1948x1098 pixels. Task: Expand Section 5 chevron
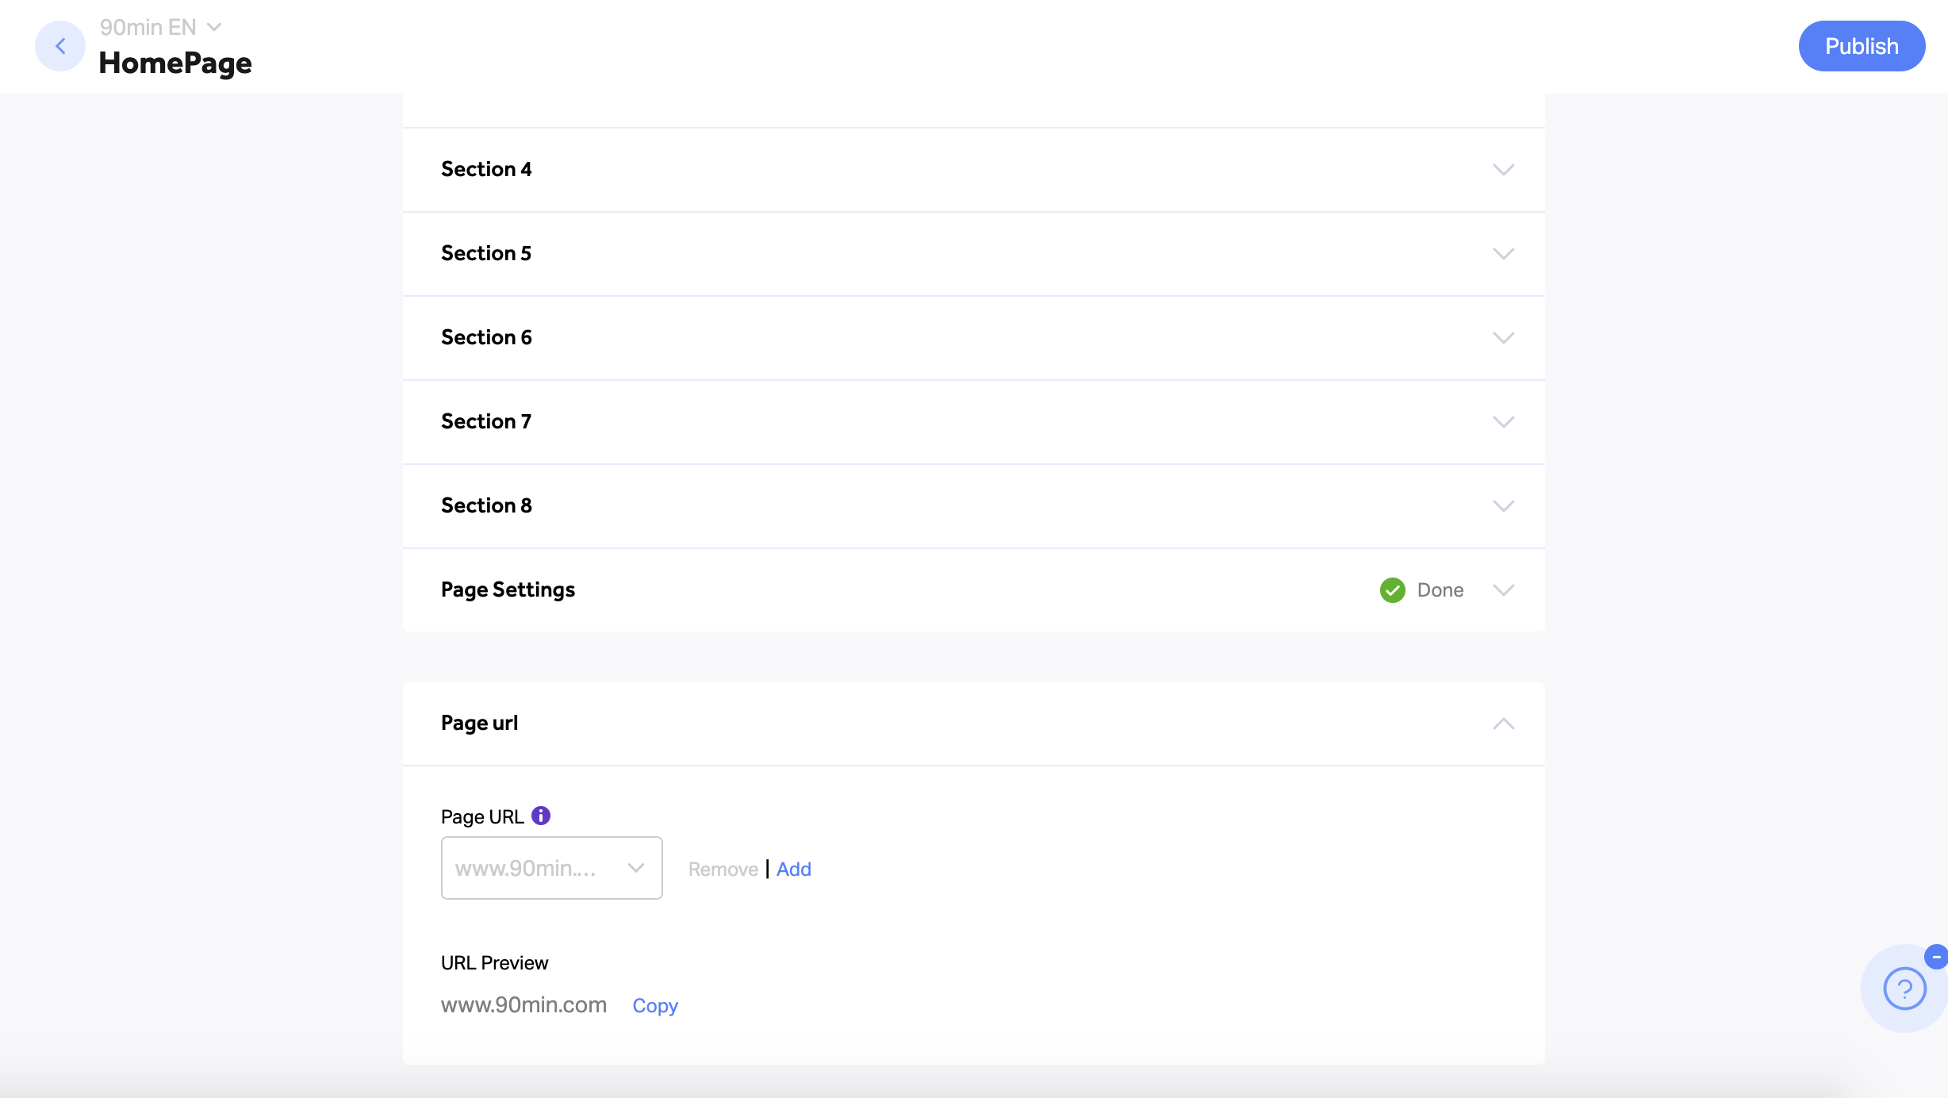click(1504, 254)
